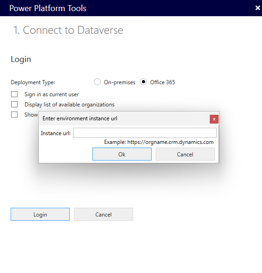
Task: Click the Login button
Action: pos(40,214)
